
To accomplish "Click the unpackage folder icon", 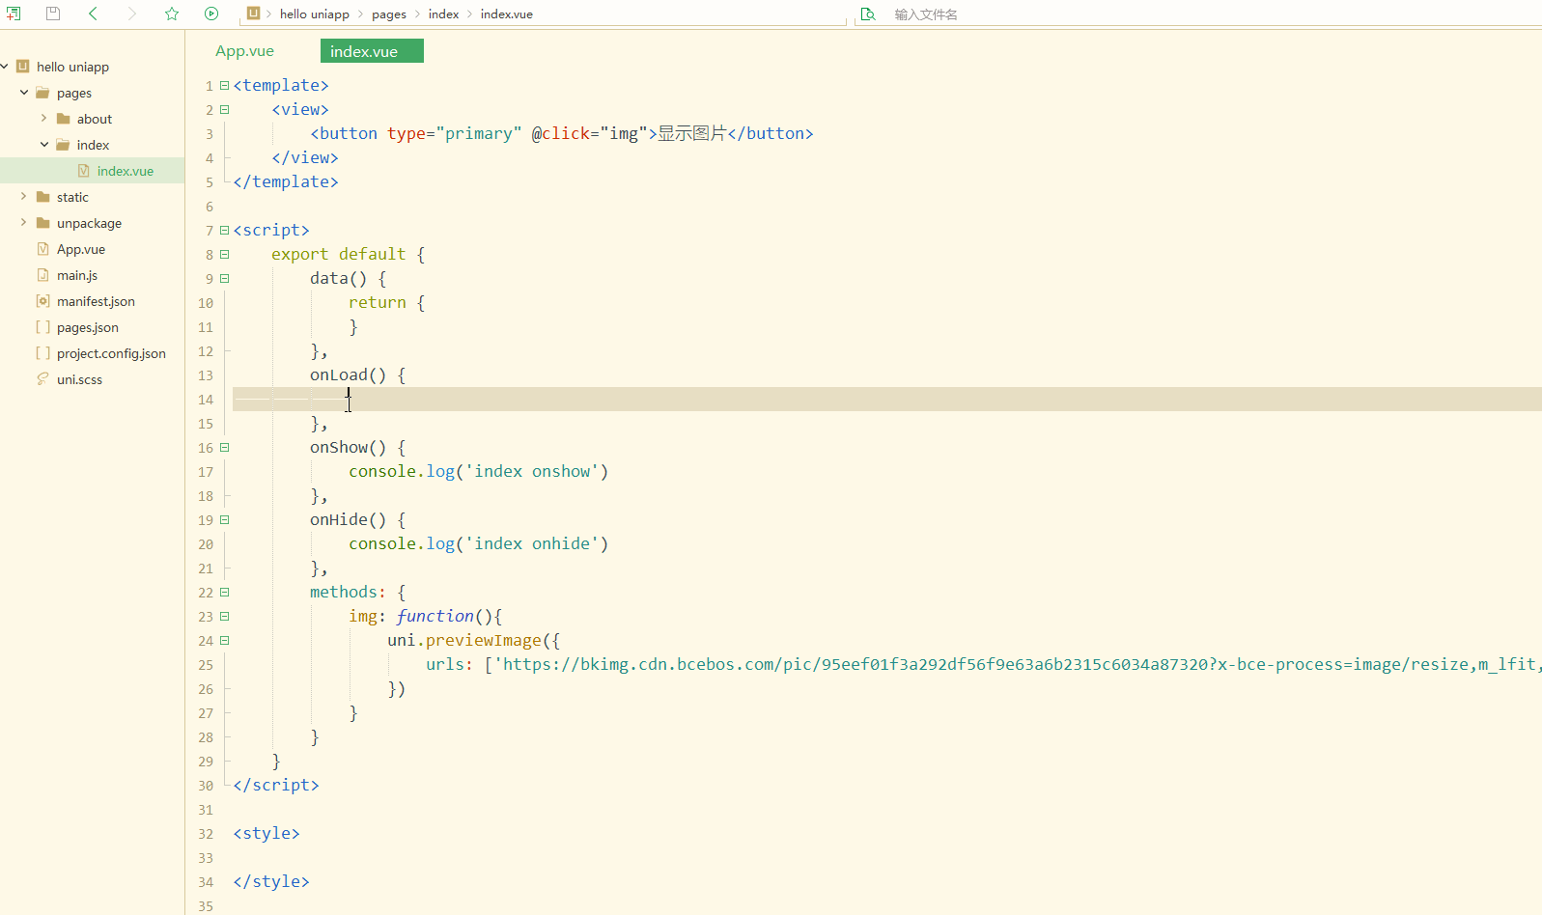I will (42, 223).
